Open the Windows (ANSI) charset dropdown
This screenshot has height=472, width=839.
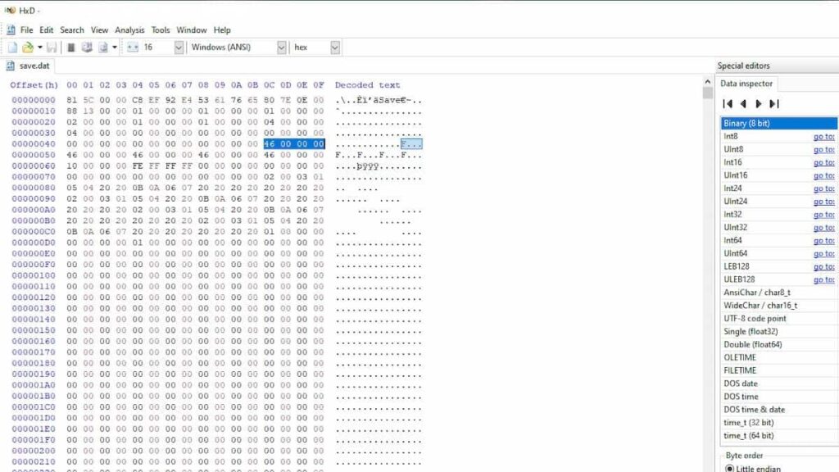[282, 48]
